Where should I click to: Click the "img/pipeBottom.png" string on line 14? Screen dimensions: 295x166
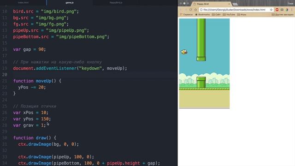point(82,37)
